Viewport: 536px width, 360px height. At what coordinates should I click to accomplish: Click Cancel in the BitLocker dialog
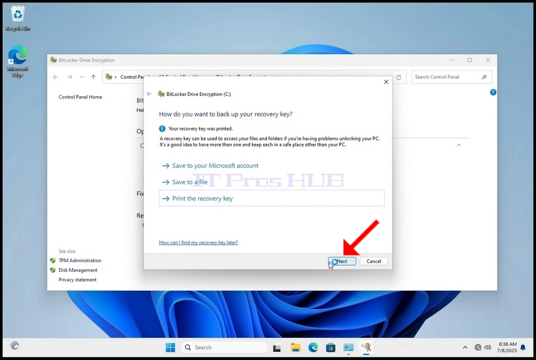point(374,261)
